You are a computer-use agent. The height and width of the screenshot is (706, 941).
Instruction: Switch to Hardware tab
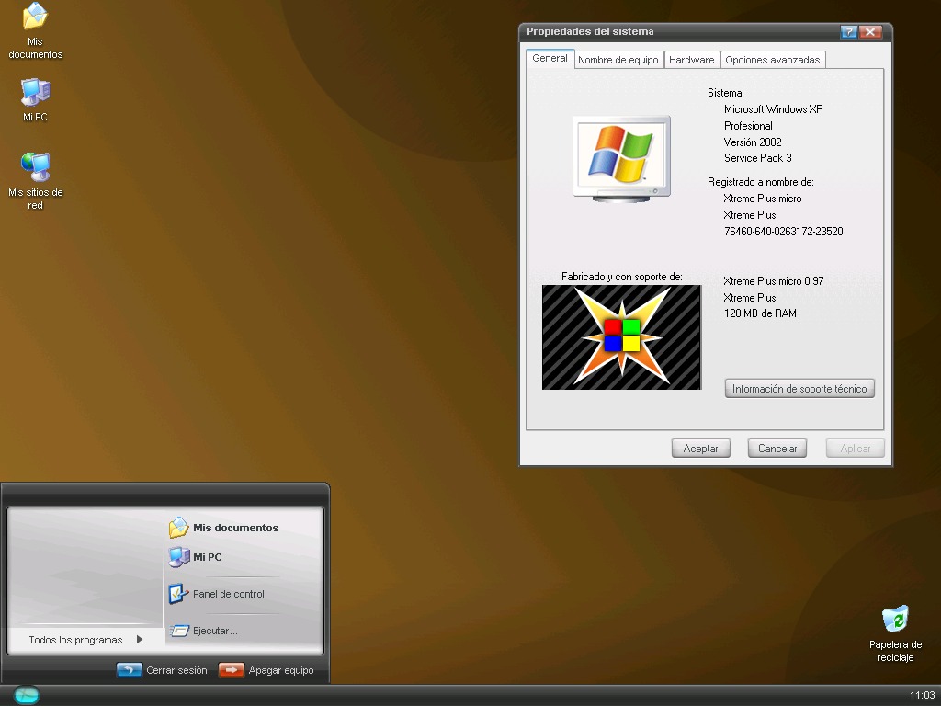tap(691, 60)
